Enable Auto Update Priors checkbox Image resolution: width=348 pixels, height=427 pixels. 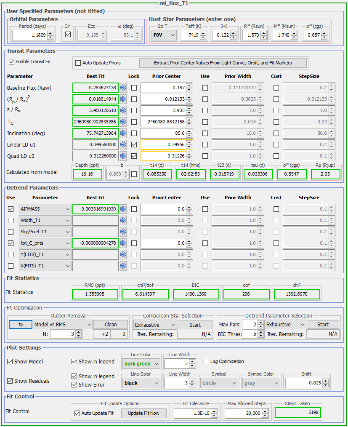[78, 63]
